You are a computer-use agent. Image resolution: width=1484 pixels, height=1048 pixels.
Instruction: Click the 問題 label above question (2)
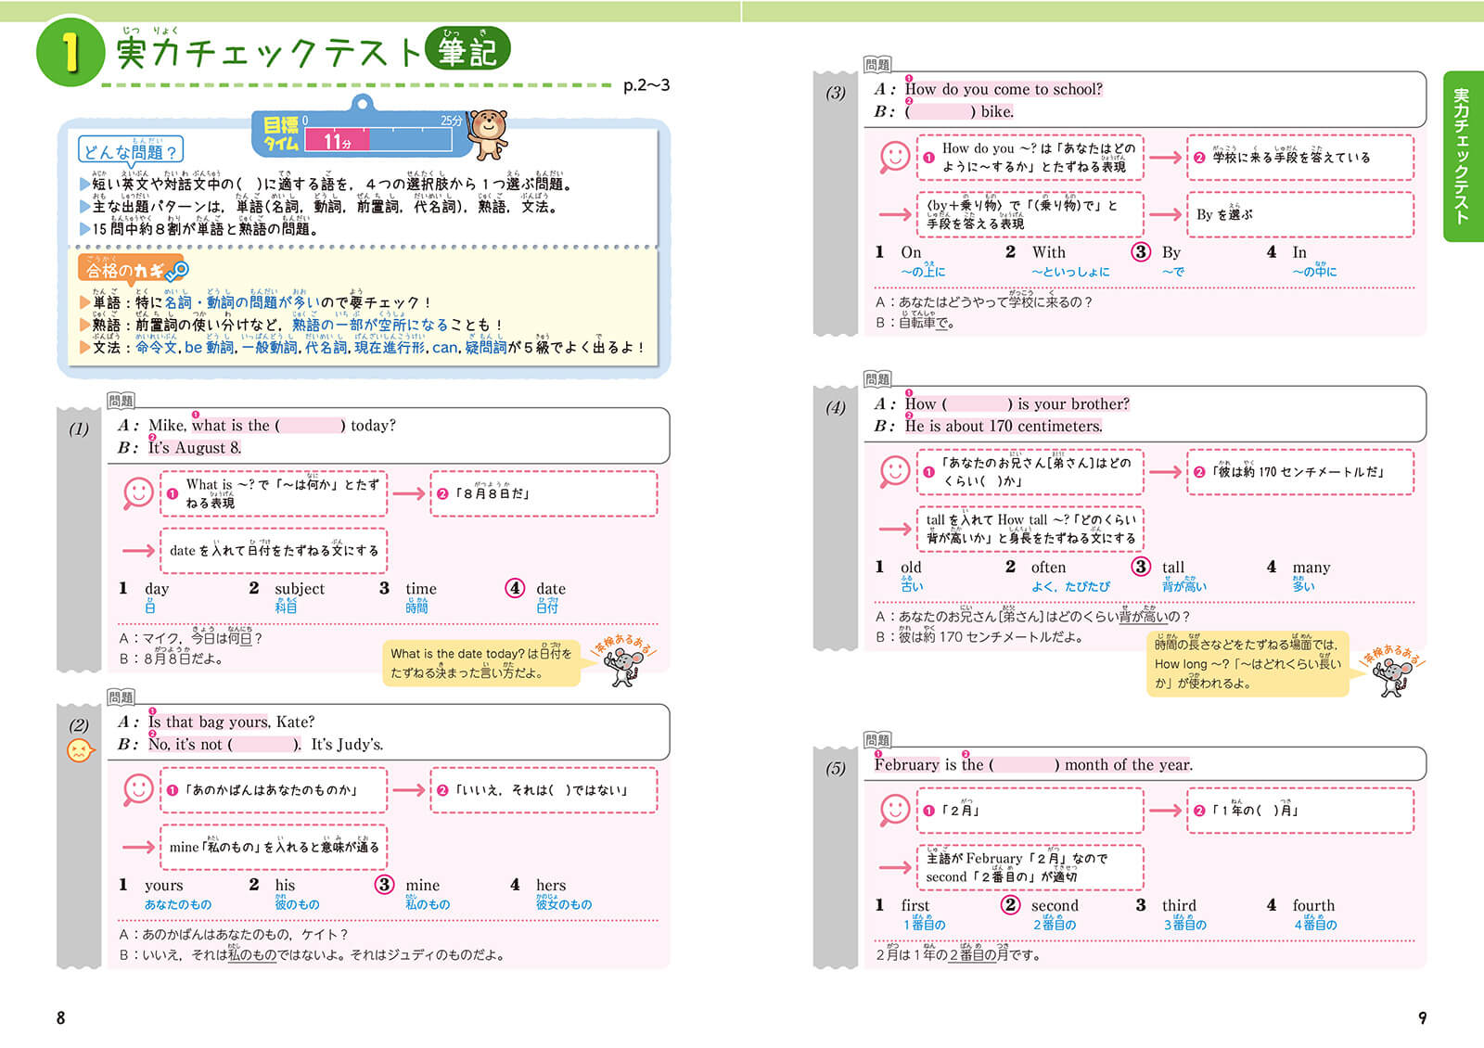pyautogui.click(x=121, y=697)
